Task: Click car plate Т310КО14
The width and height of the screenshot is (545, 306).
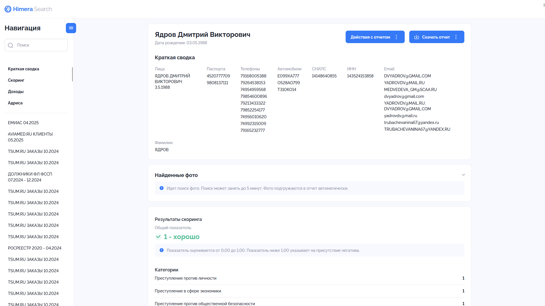Action: (287, 90)
